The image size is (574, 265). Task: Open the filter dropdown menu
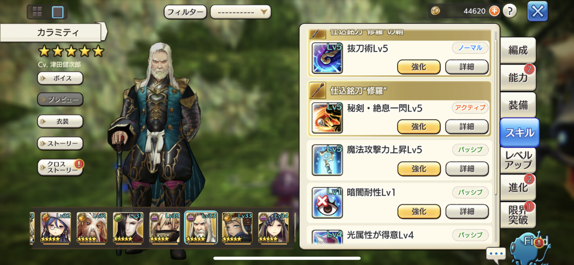(240, 12)
